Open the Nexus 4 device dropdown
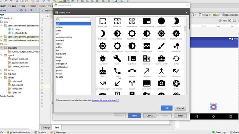The width and height of the screenshot is (239, 134). [x=205, y=15]
